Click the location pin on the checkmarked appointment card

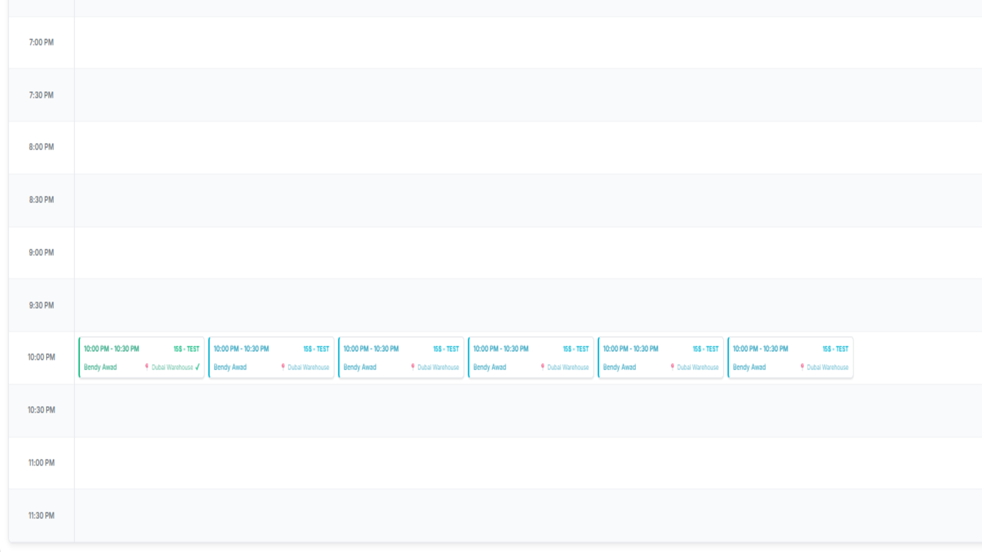[147, 367]
